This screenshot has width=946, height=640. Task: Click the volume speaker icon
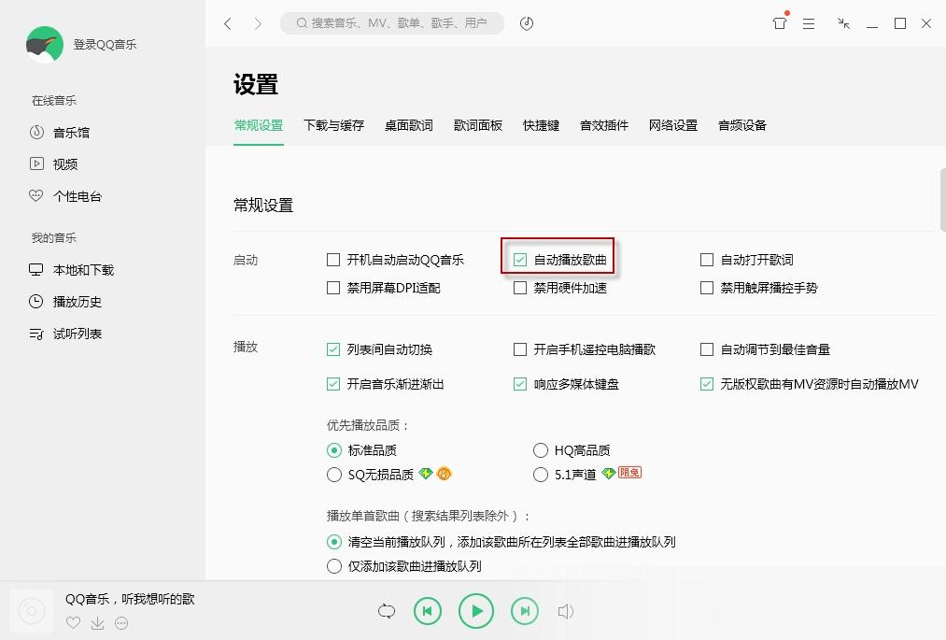click(x=565, y=612)
